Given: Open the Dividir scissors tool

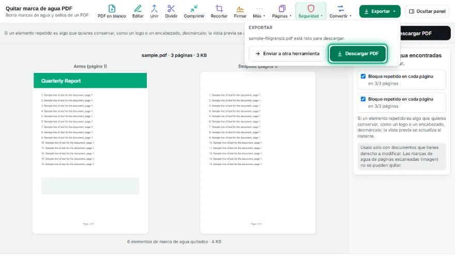Looking at the screenshot, I should click(171, 11).
